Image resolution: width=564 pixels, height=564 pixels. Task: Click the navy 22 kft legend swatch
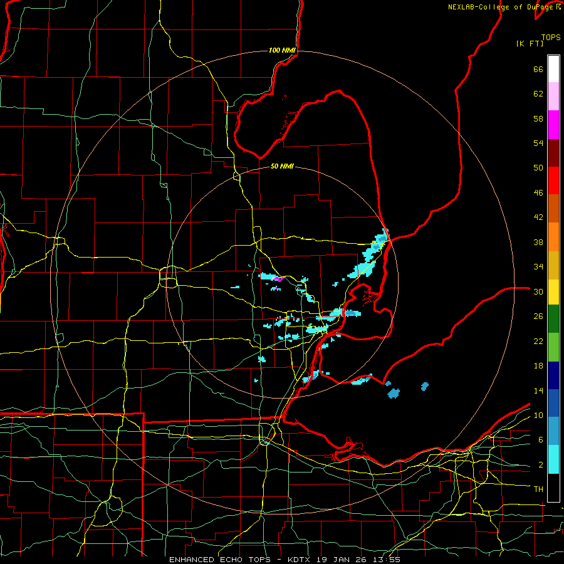553,375
